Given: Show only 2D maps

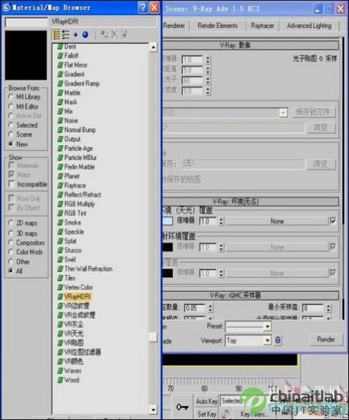Looking at the screenshot, I should coord(10,223).
